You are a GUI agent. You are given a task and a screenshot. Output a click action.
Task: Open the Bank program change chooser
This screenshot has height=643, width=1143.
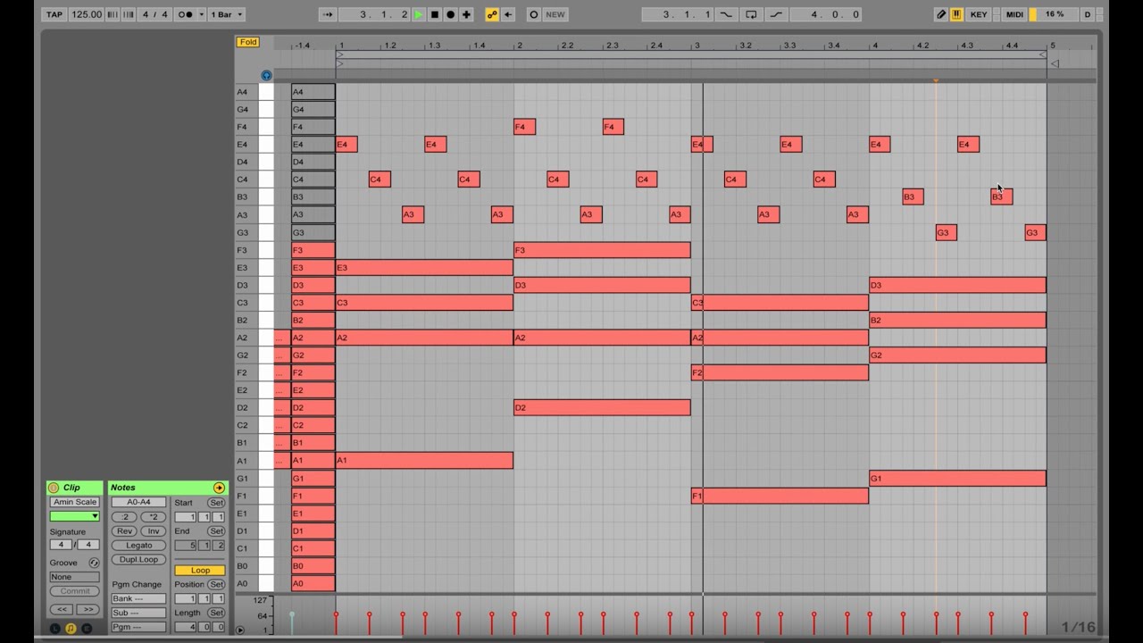[138, 598]
